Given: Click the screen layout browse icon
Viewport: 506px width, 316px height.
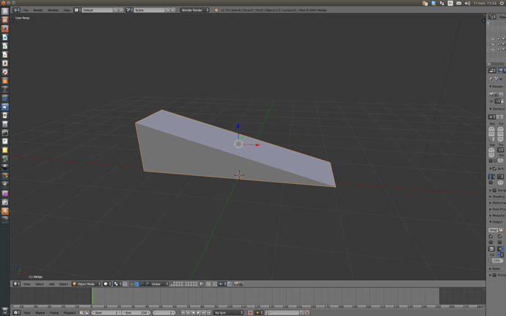Looking at the screenshot, I should (78, 10).
